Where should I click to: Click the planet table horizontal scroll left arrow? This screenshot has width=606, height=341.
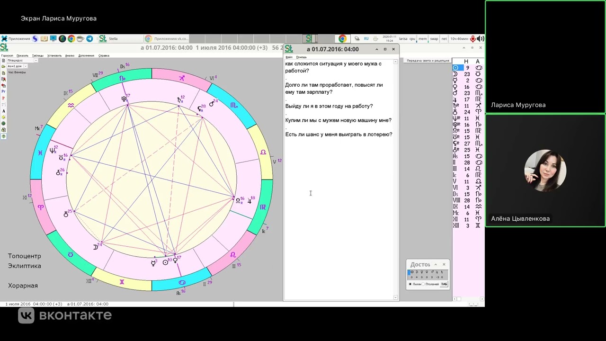454,299
